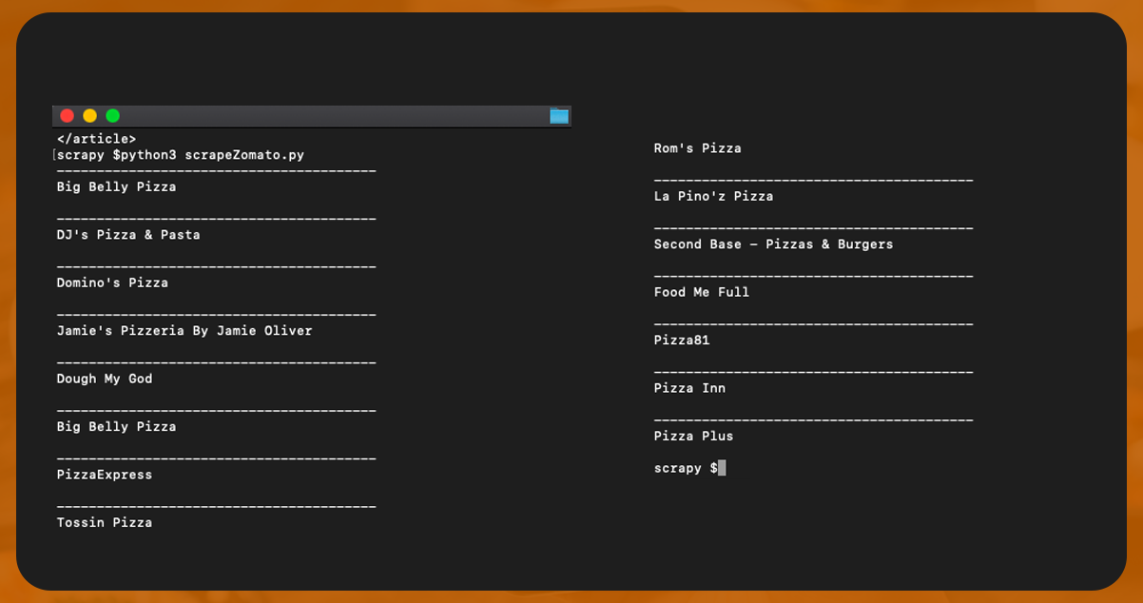Image resolution: width=1143 pixels, height=603 pixels.
Task: Click the "Dough My God" output line
Action: pos(105,379)
